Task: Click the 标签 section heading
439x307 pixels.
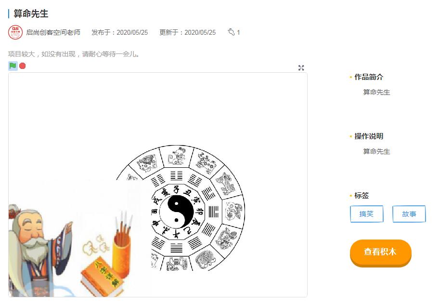Action: 362,195
